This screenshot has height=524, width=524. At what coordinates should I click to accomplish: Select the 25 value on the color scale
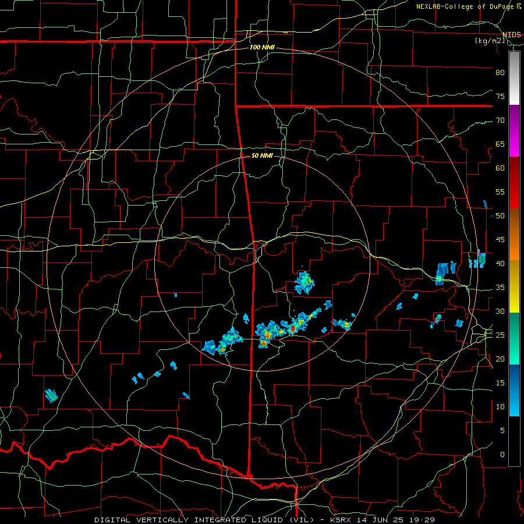click(x=500, y=335)
